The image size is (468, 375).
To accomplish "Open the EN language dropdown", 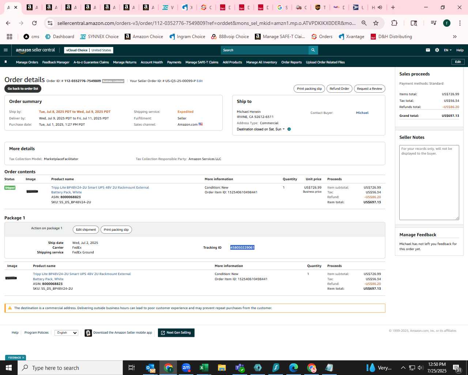I will [448, 50].
